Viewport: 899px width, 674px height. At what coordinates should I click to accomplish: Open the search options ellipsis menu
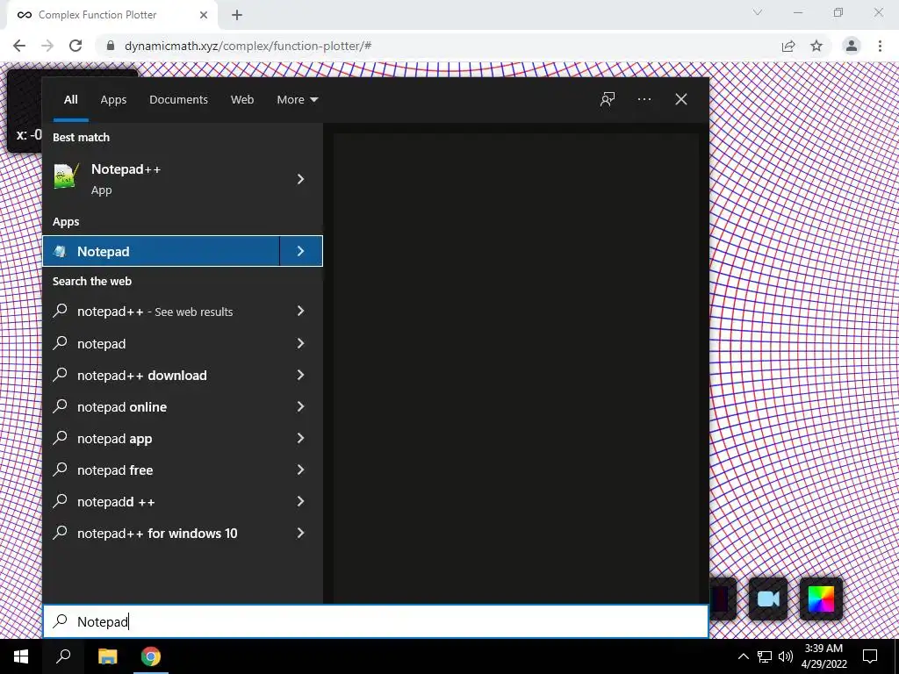tap(644, 100)
